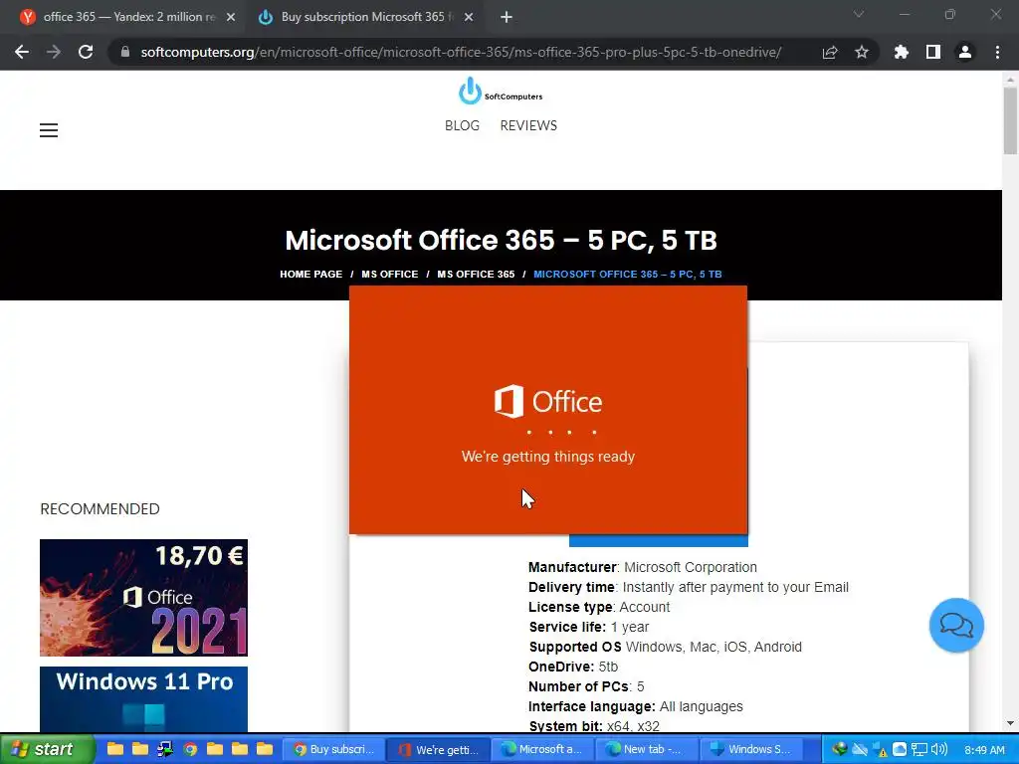Open the live chat bubble
Screen dimensions: 1019x764
956,626
